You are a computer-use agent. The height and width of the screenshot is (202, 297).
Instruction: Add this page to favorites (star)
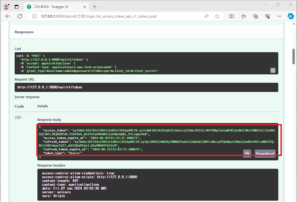[217, 16]
